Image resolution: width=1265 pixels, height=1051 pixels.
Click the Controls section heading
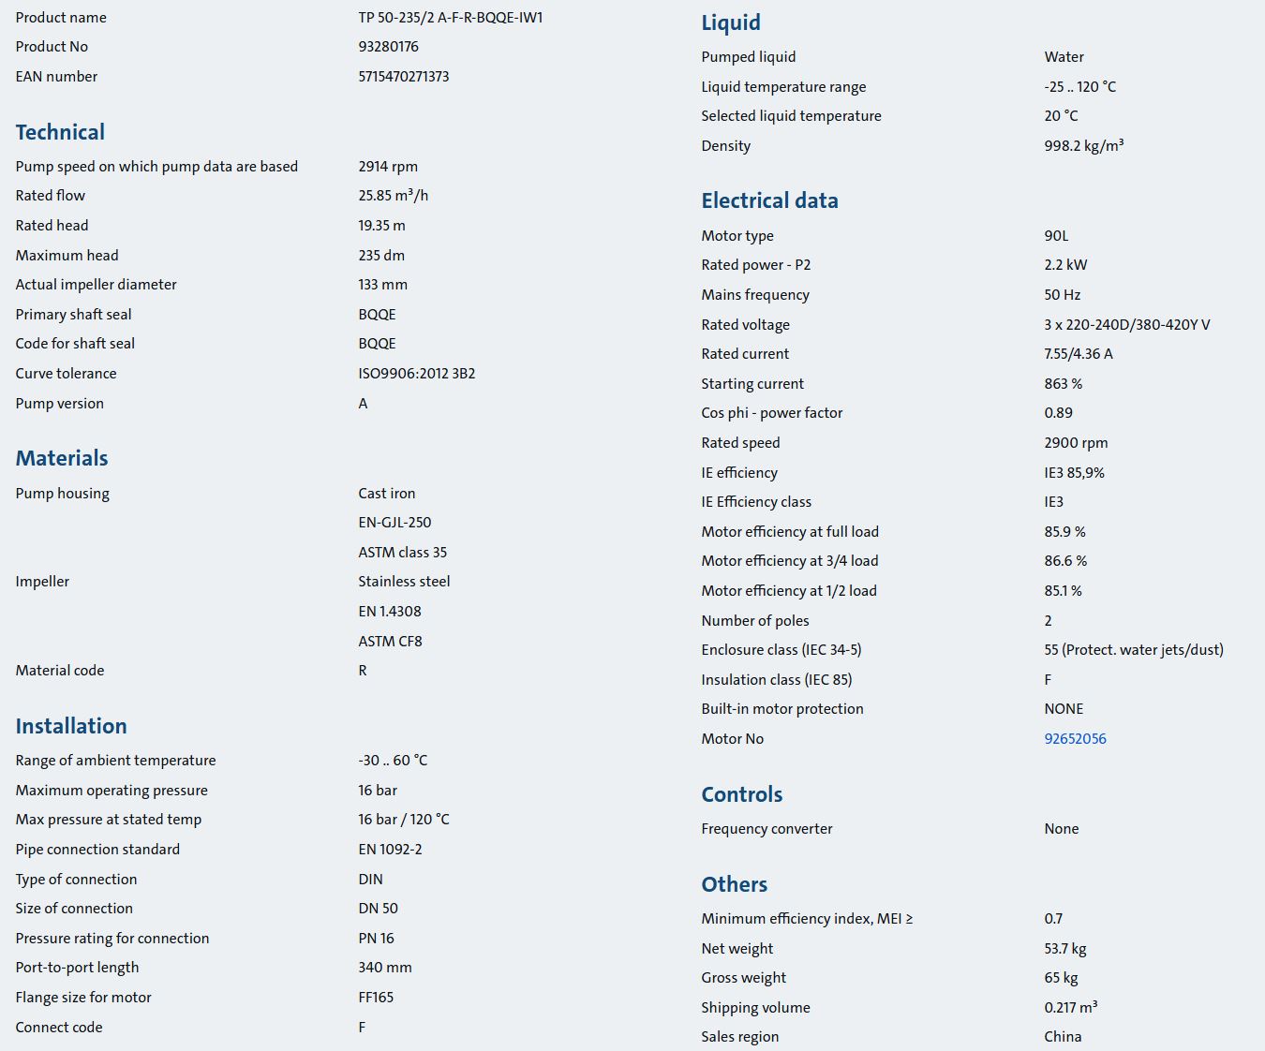coord(741,794)
